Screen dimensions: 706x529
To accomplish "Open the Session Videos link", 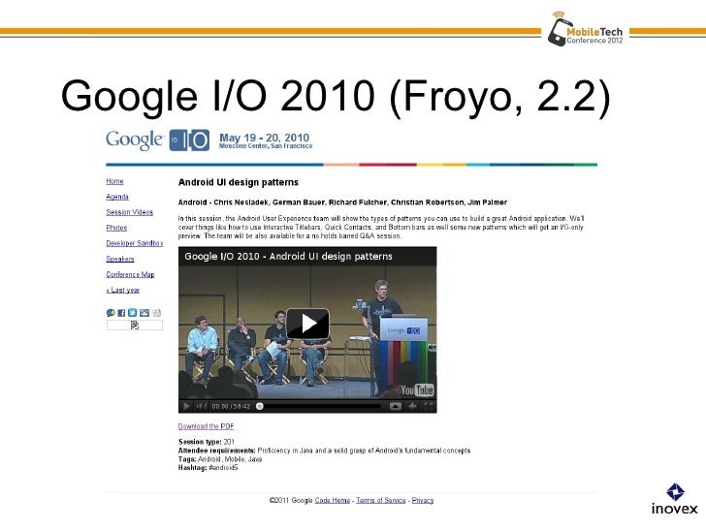I will (x=130, y=212).
